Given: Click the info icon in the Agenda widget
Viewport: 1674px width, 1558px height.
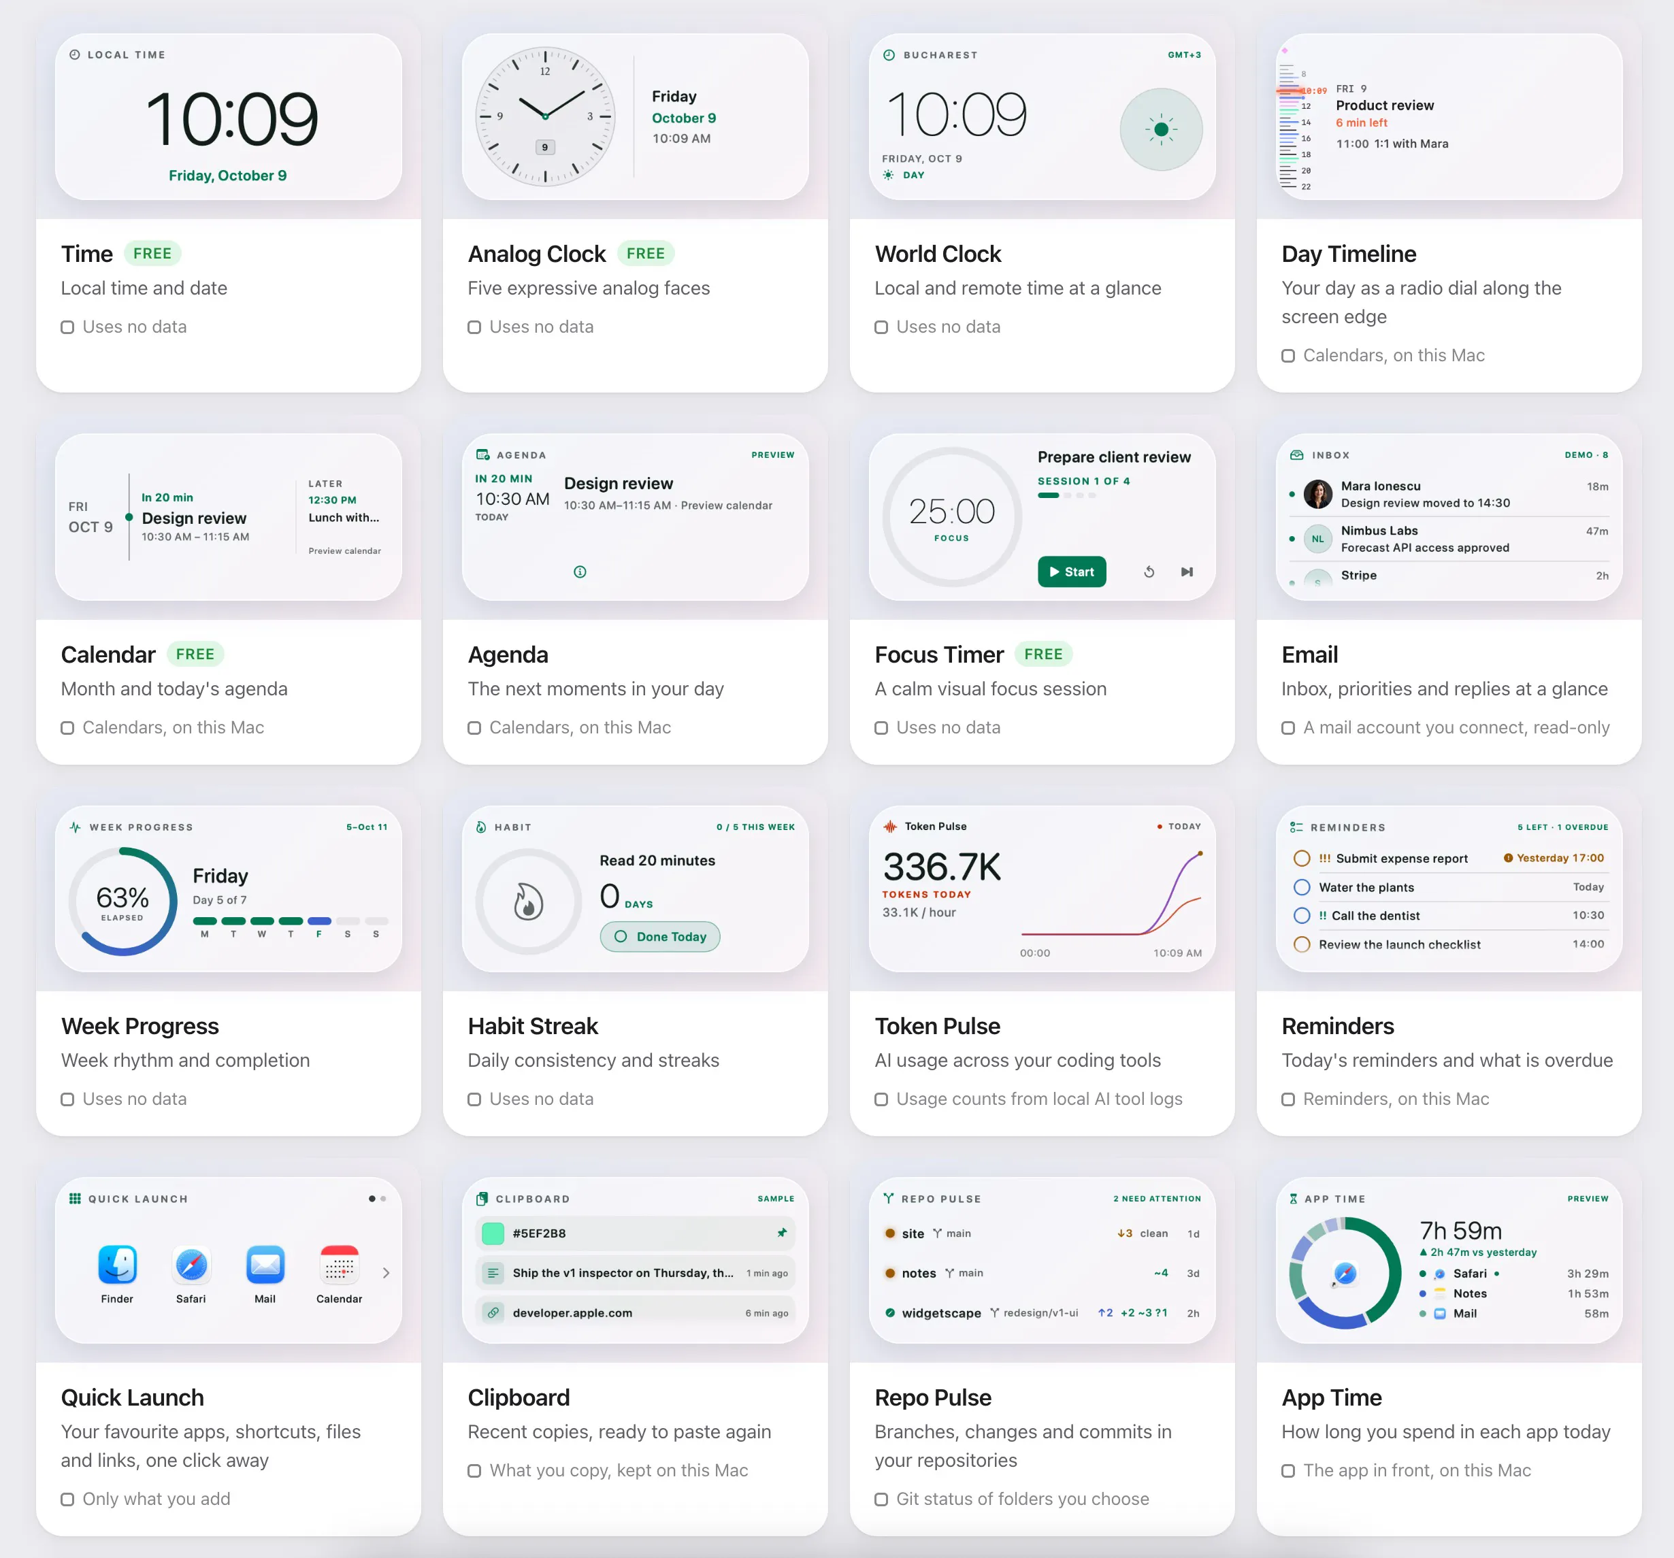Looking at the screenshot, I should (580, 572).
